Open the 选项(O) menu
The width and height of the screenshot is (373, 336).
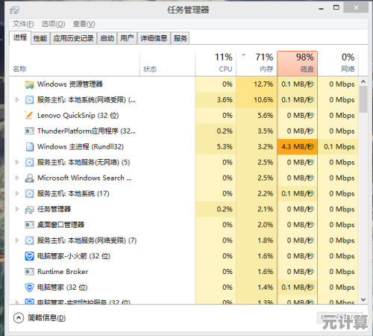(x=53, y=24)
